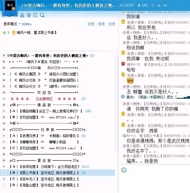Click the share arrow icon beside download
The width and height of the screenshot is (190, 193).
[165, 5]
